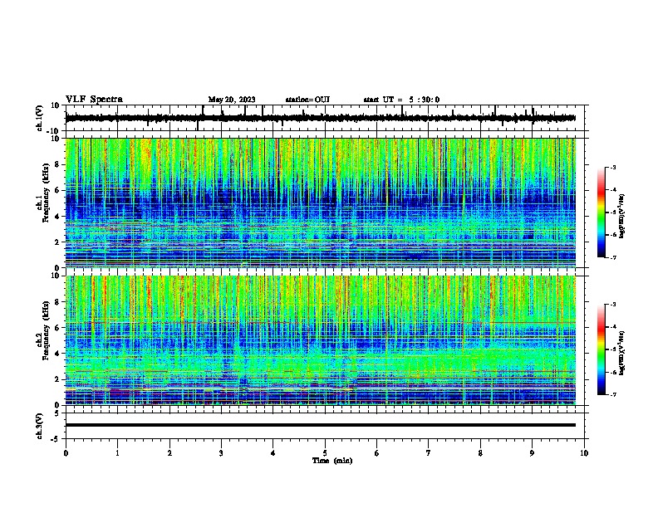Click the "VLF Spectra" title text
This screenshot has height=508, width=658.
[94, 100]
